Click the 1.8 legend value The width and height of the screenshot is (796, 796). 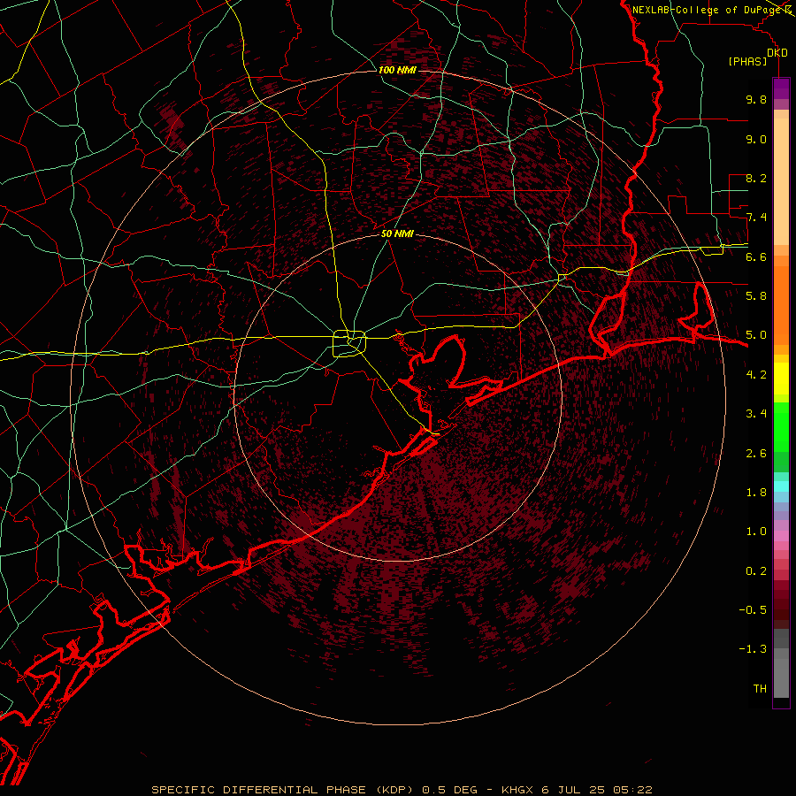coord(756,493)
